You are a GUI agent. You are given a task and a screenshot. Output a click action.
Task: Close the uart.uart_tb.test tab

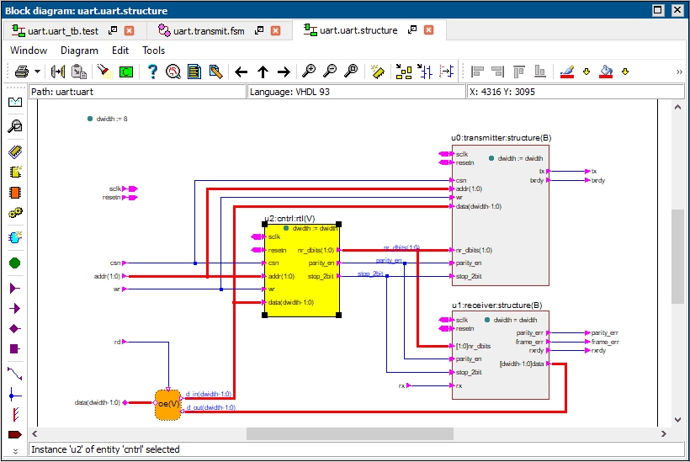click(x=130, y=30)
